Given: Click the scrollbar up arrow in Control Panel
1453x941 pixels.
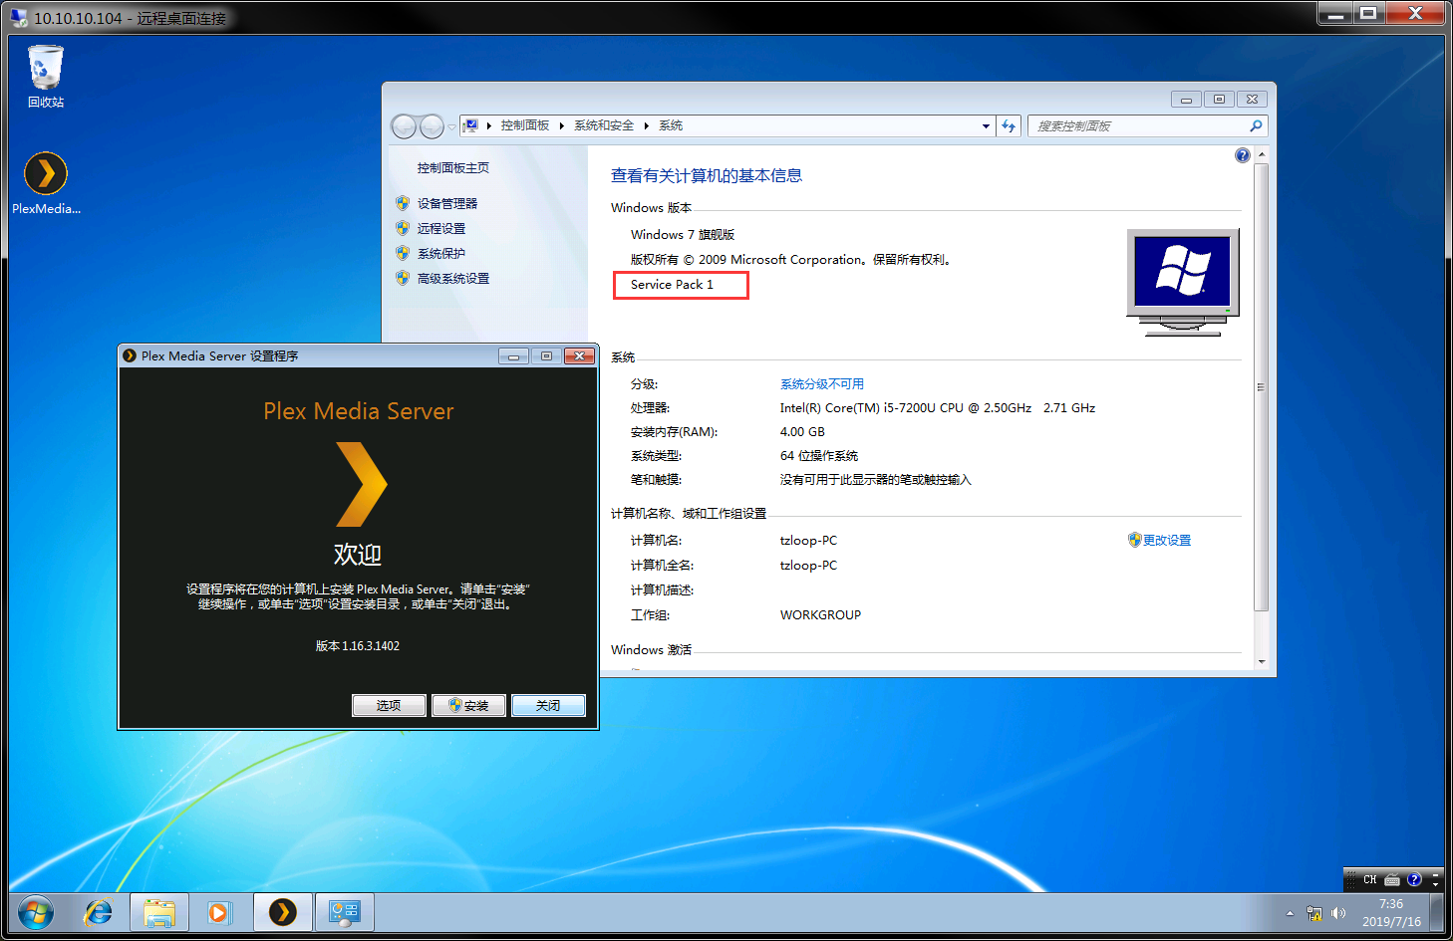Looking at the screenshot, I should click(1262, 154).
